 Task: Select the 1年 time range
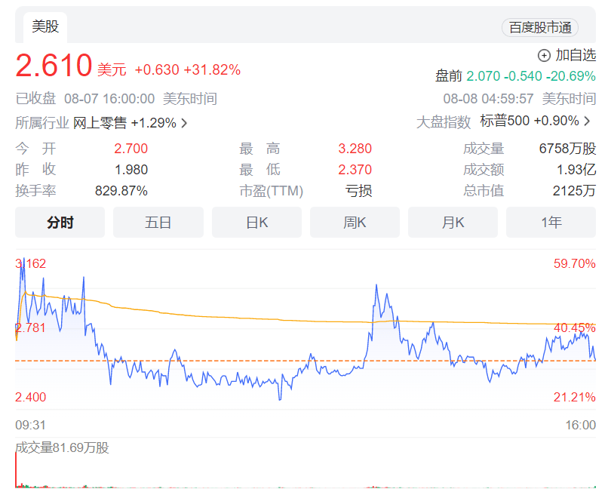[551, 223]
